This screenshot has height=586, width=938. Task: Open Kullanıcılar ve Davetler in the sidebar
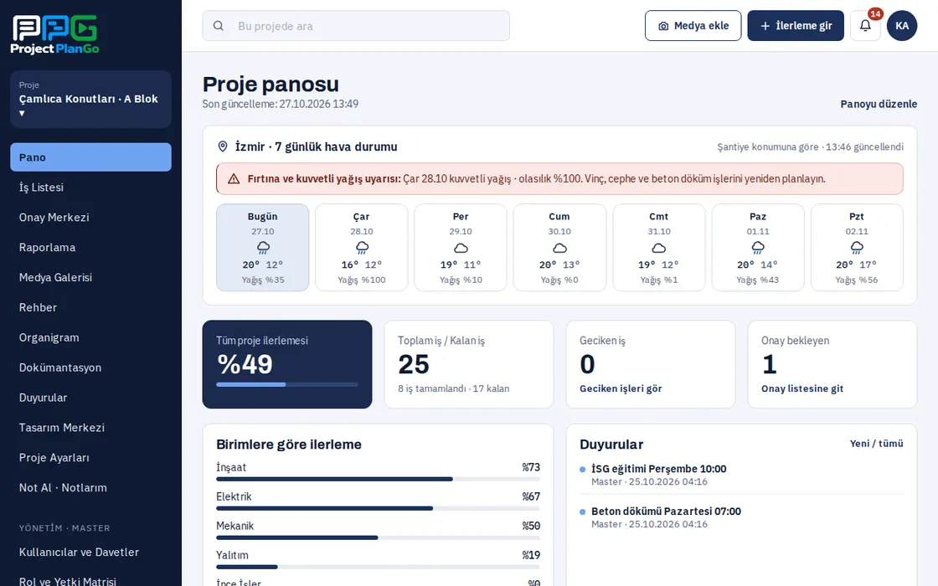pyautogui.click(x=91, y=552)
